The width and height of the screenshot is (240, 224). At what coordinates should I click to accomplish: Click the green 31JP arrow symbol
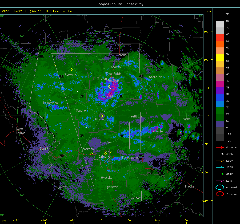[x=220, y=174]
